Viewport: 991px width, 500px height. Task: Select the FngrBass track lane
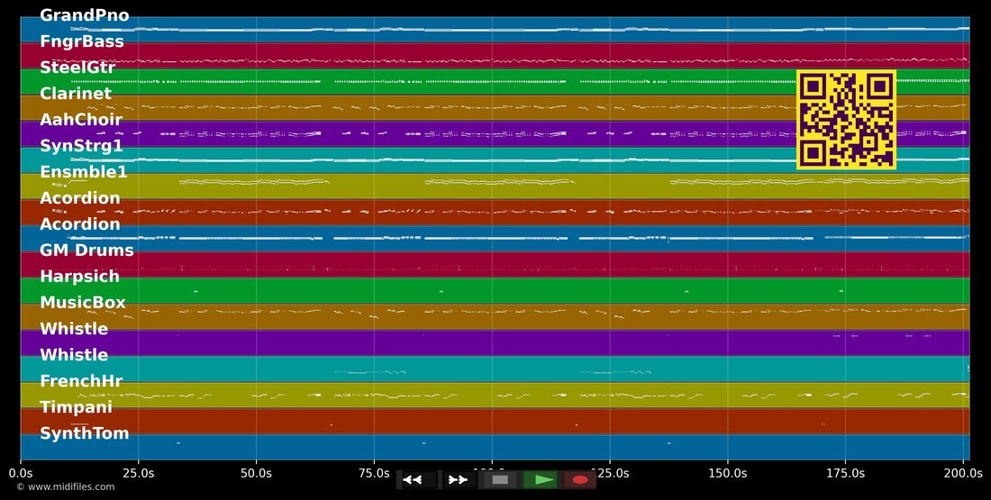coord(495,56)
